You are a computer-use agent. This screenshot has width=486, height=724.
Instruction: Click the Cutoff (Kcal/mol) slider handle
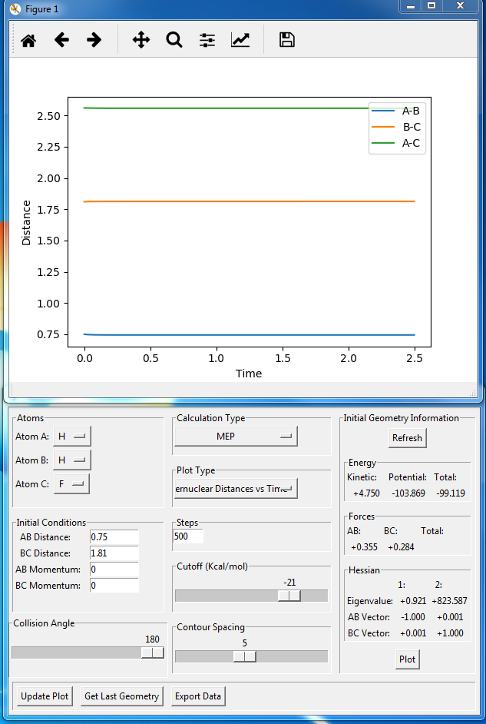tap(289, 596)
